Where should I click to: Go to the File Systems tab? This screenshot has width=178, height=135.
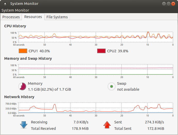57,17
